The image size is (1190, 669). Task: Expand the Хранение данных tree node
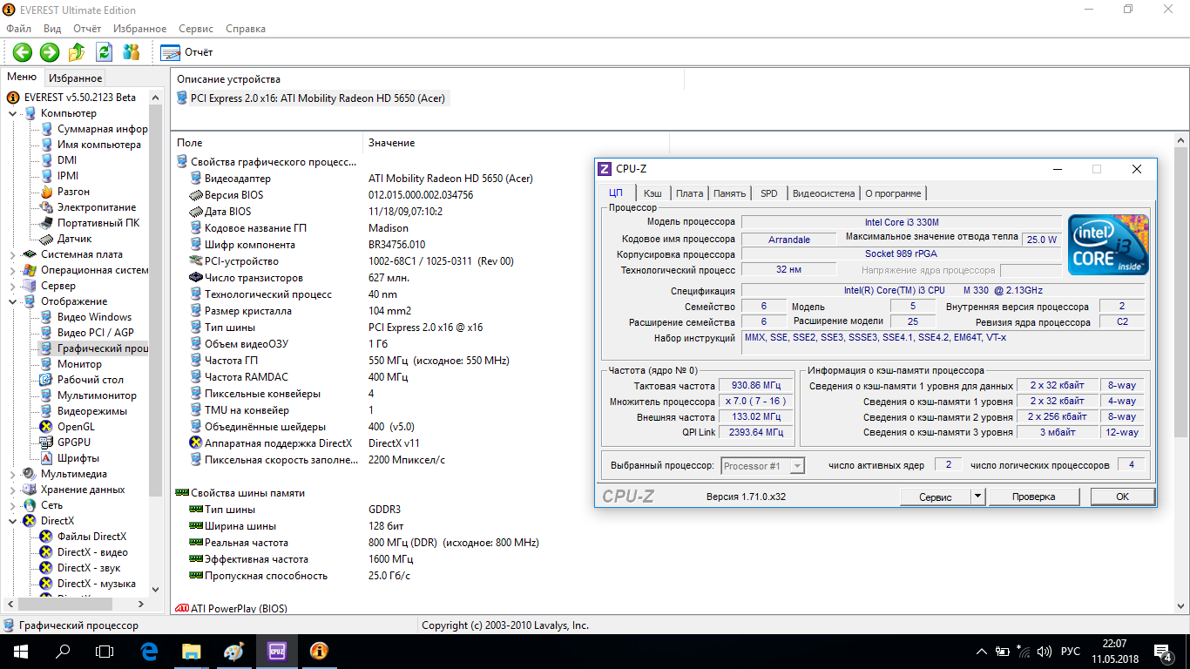point(13,490)
